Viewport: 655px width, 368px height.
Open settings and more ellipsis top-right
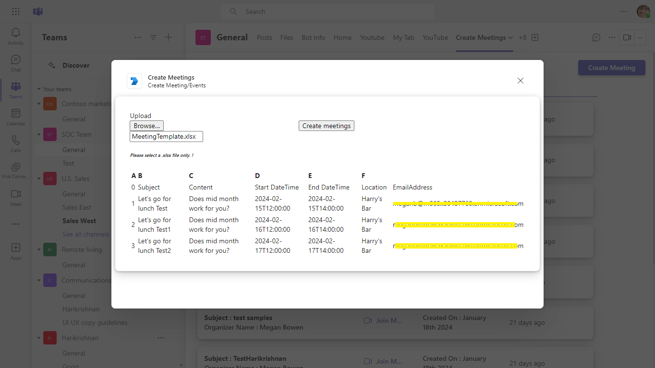click(624, 12)
